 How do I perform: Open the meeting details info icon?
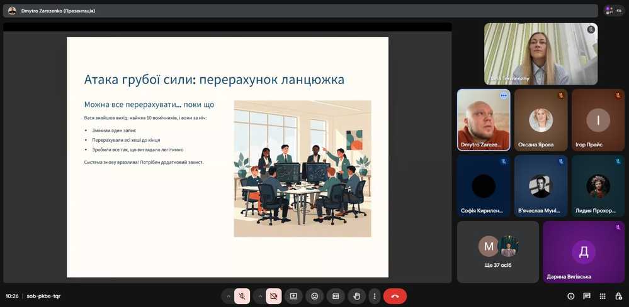click(x=571, y=296)
